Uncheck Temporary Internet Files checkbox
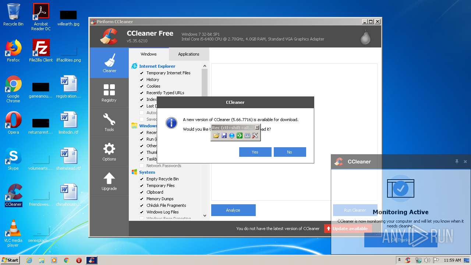471x265 pixels. tap(142, 73)
